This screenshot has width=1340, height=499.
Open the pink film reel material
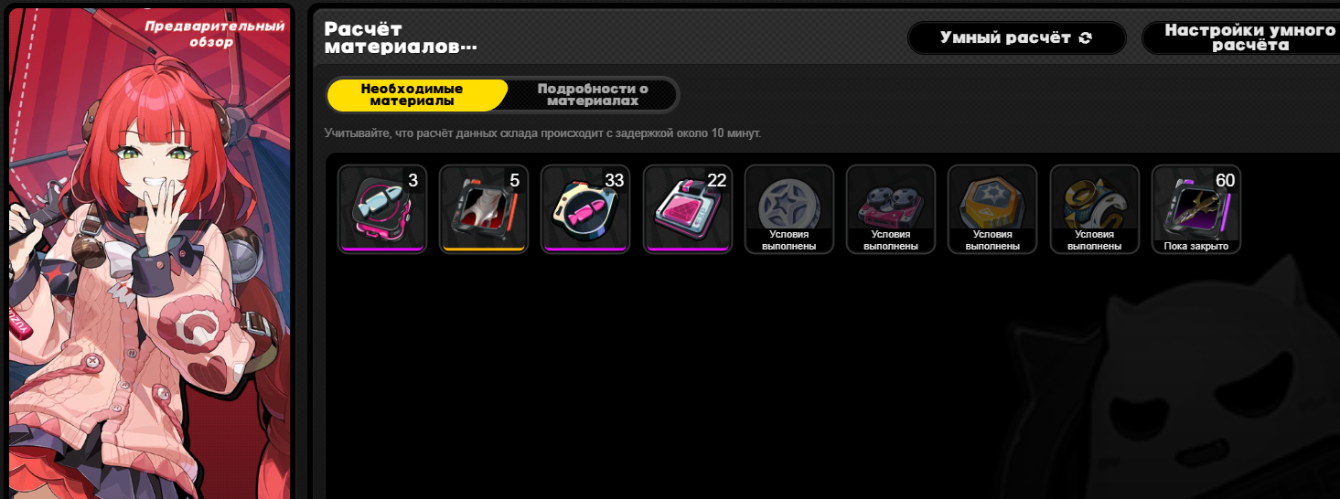pos(891,209)
